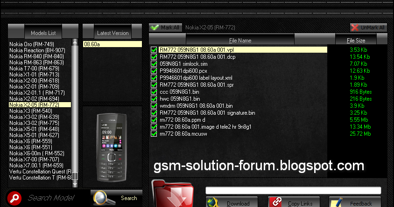
Task: Click the red X on UnMark All
Action: click(x=355, y=28)
